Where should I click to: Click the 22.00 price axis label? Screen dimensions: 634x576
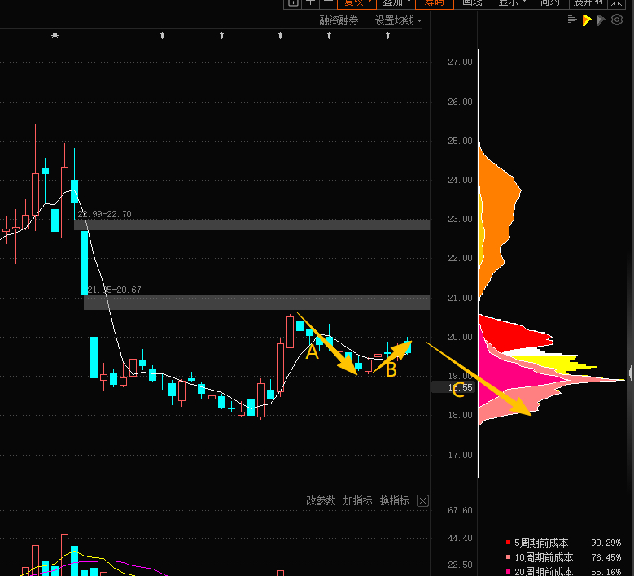460,258
